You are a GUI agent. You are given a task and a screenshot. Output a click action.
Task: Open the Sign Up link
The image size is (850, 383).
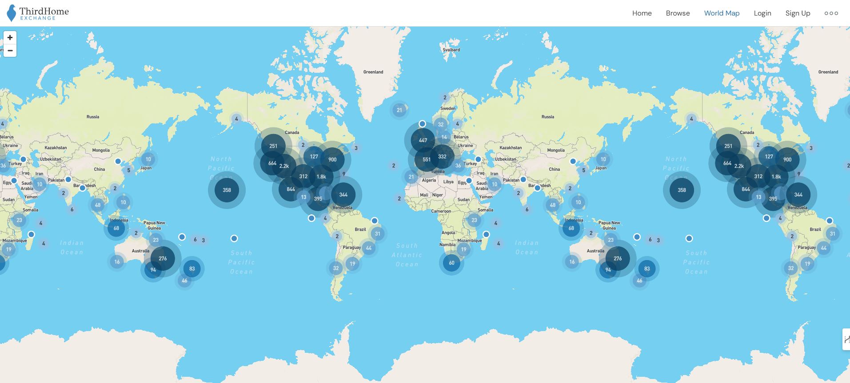[x=798, y=13]
